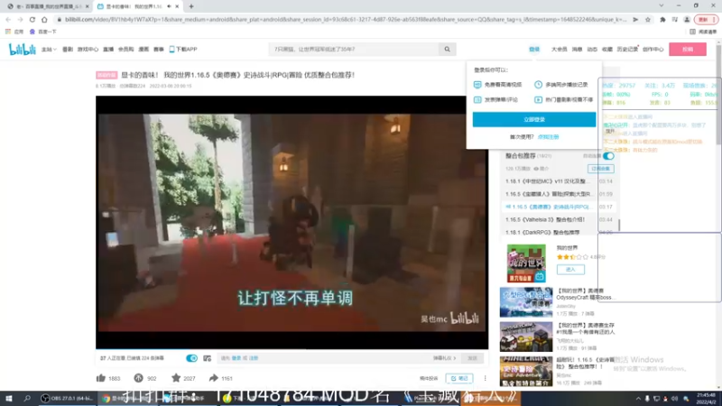Image resolution: width=722 pixels, height=406 pixels.
Task: Toggle the autoplay switch in playlist
Action: tap(608, 156)
